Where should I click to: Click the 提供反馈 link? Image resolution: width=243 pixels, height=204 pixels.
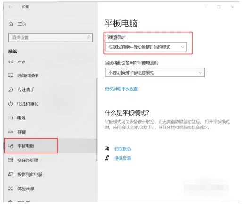tap(122, 158)
